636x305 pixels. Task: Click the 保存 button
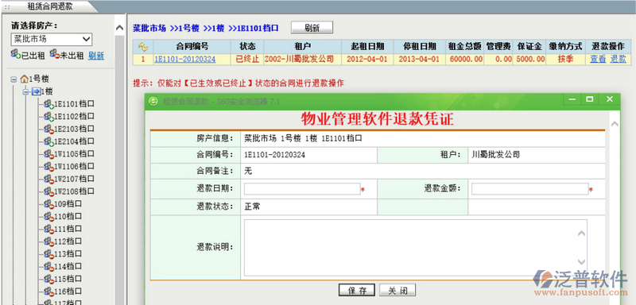[357, 291]
